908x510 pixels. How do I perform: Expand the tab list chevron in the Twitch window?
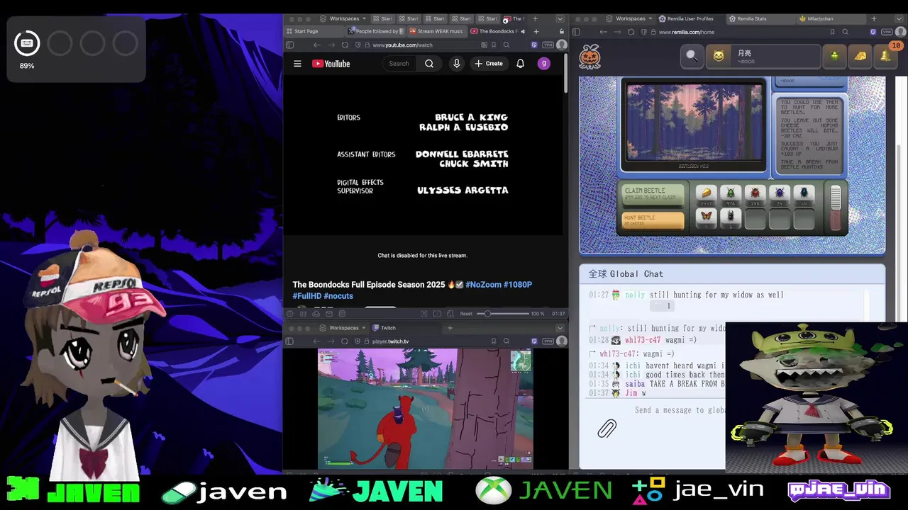click(560, 328)
